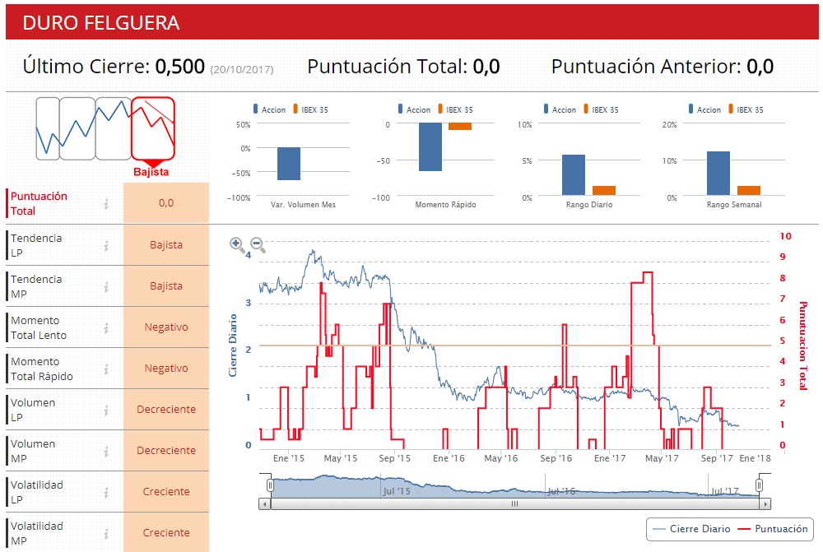Select the third trend phase box

114,128
